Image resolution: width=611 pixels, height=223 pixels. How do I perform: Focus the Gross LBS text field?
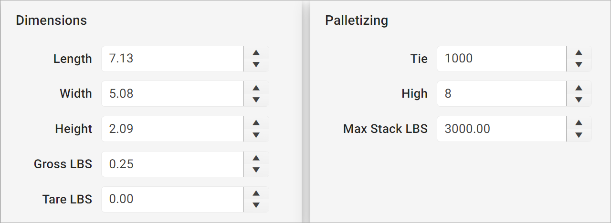(173, 164)
